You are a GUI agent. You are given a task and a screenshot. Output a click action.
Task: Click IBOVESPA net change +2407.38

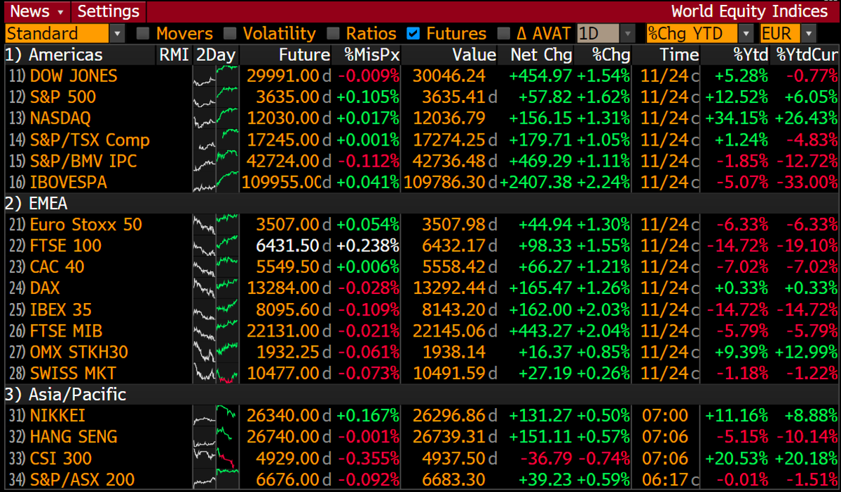point(537,183)
